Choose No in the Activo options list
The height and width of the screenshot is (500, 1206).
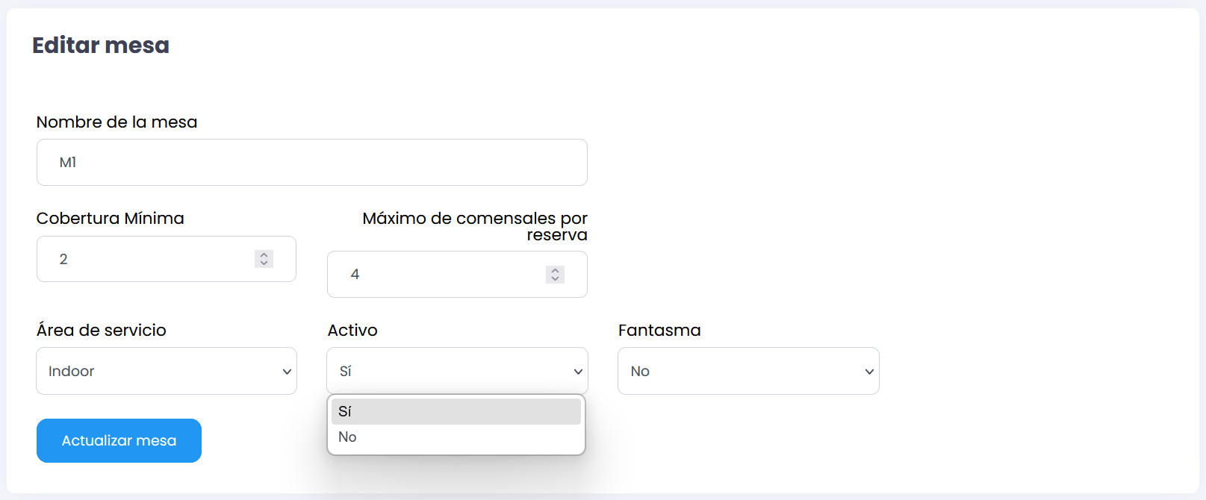pyautogui.click(x=456, y=437)
